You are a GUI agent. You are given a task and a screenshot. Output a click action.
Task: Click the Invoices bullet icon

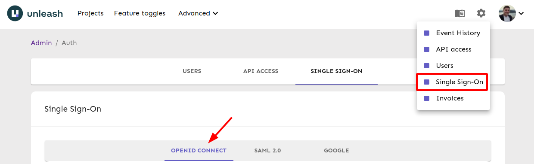pos(427,98)
